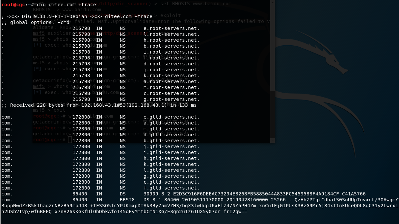Click the cursor at background terminal's last prompt

(70, 140)
